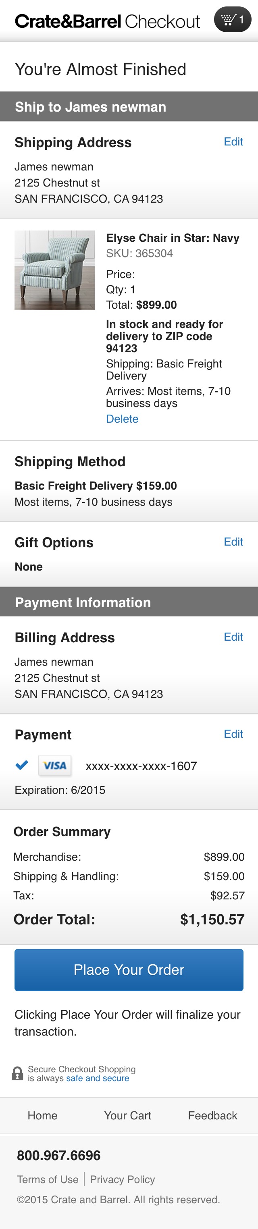Go to the Home page
This screenshot has width=258, height=1229.
pyautogui.click(x=42, y=1115)
